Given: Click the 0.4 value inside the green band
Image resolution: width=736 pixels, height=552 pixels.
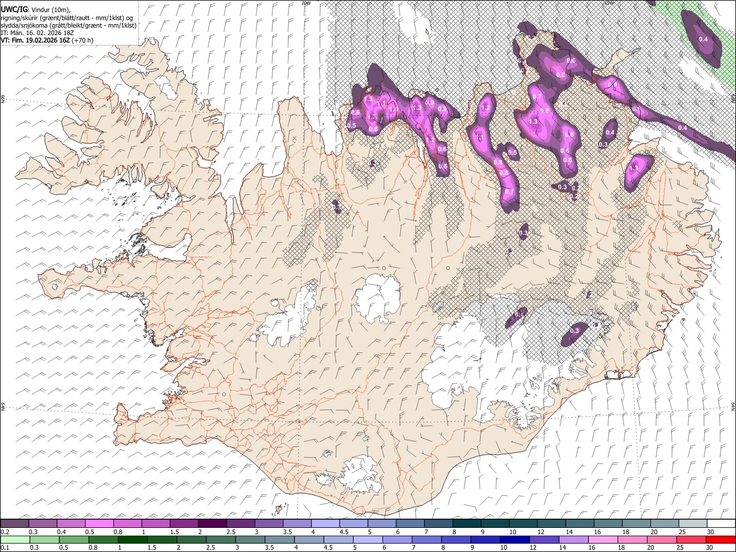Looking at the screenshot, I should [703, 39].
